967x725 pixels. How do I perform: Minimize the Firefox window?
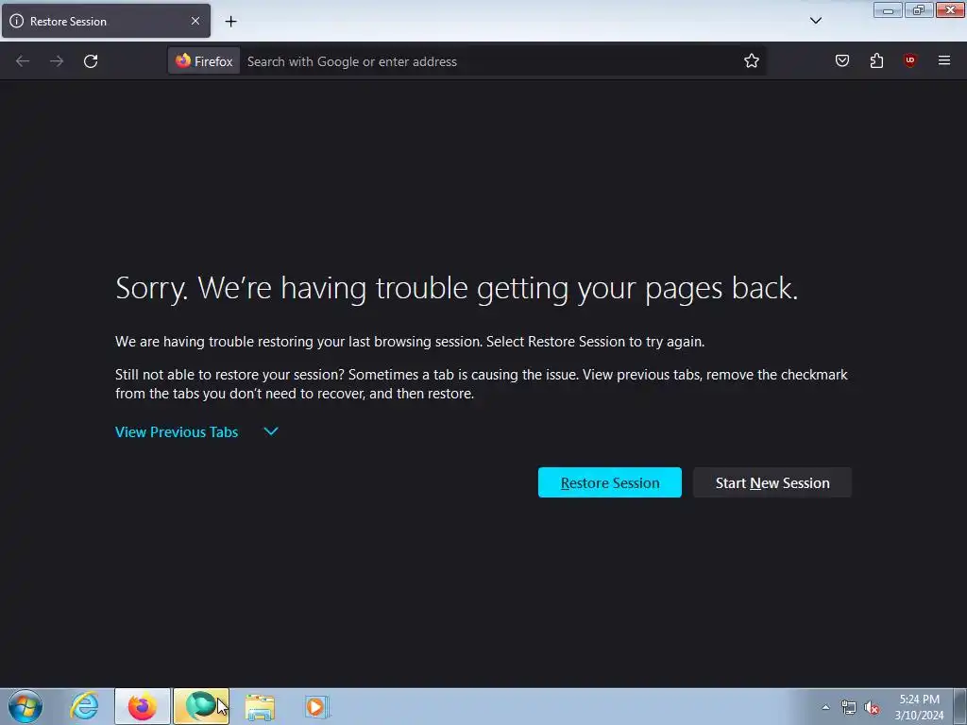point(888,9)
